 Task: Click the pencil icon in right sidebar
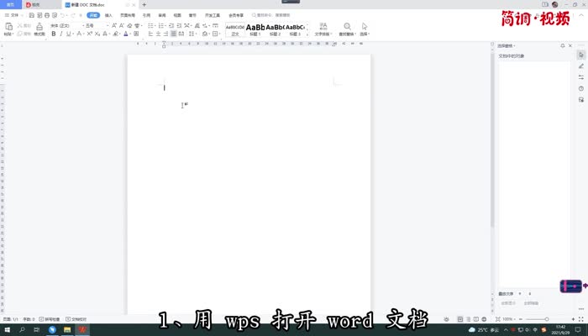pyautogui.click(x=581, y=66)
